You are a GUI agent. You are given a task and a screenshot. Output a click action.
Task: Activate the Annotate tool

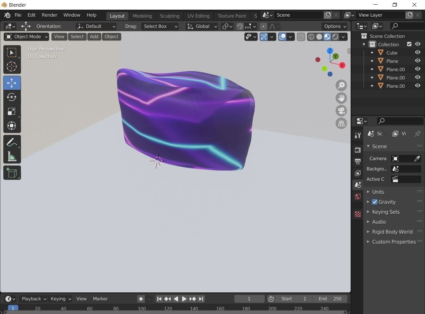coord(12,142)
